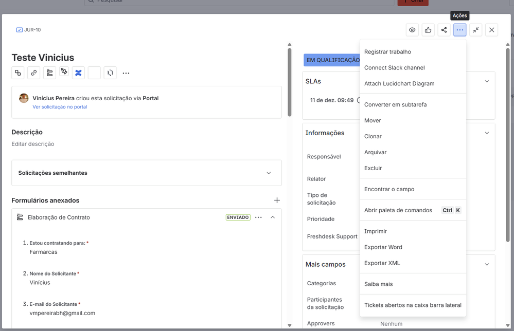Click the ENVIADO status badge
The image size is (514, 331).
(238, 217)
